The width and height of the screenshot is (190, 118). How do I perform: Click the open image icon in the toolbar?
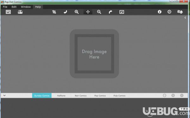point(8,12)
